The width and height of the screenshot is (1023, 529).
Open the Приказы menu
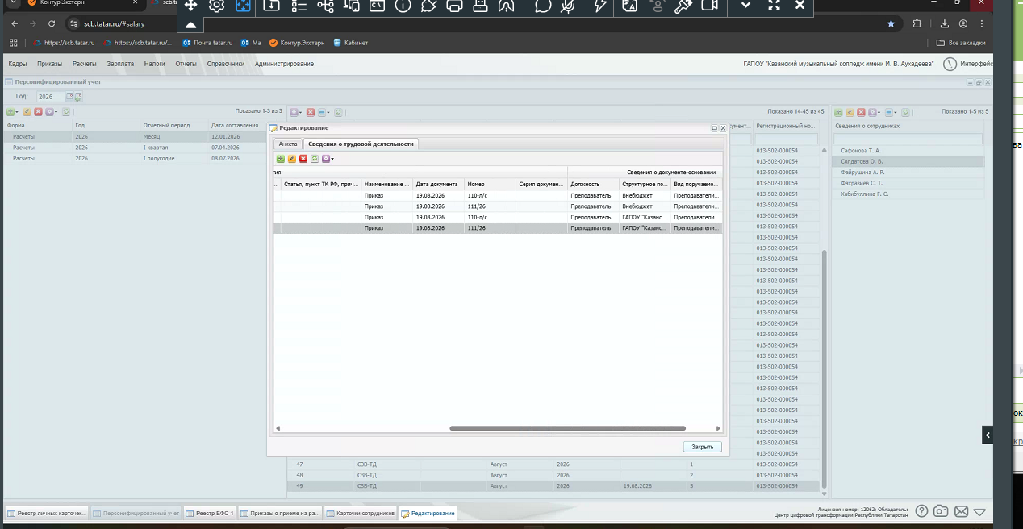pos(49,64)
